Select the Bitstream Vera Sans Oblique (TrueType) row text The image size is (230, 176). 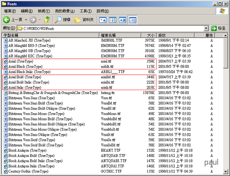click(38, 135)
